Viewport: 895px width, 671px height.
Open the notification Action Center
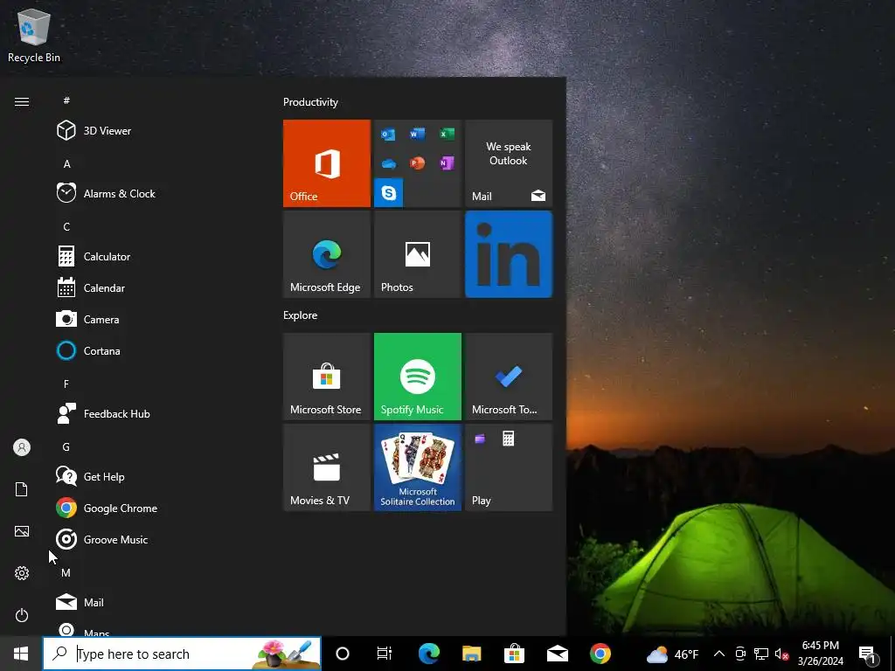coord(868,654)
